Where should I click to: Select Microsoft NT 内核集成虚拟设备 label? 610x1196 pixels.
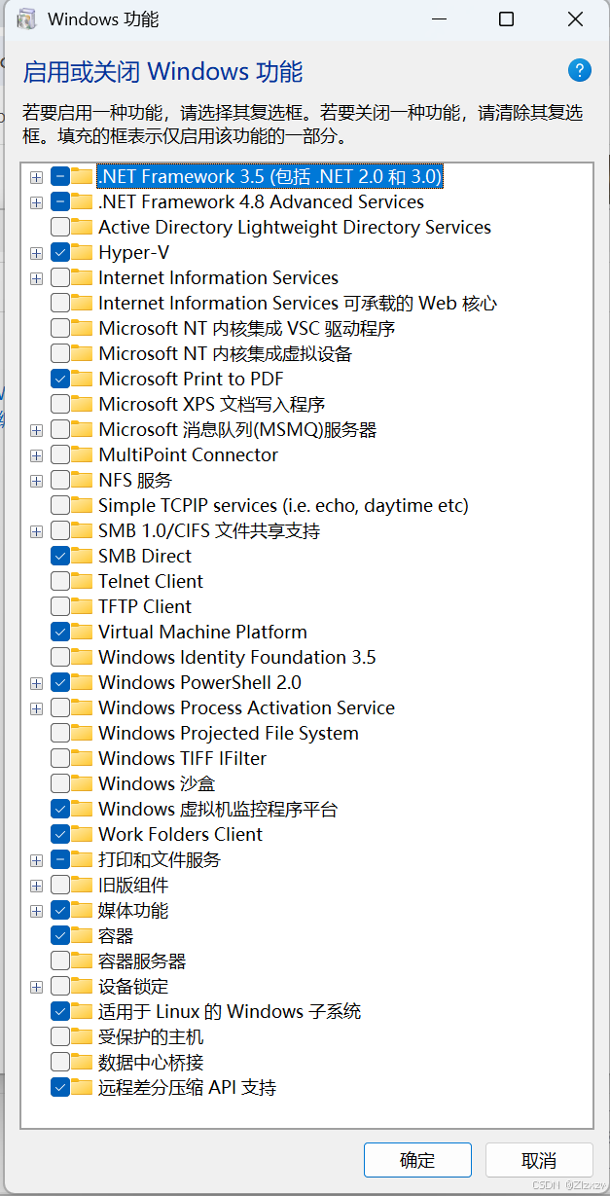(225, 353)
